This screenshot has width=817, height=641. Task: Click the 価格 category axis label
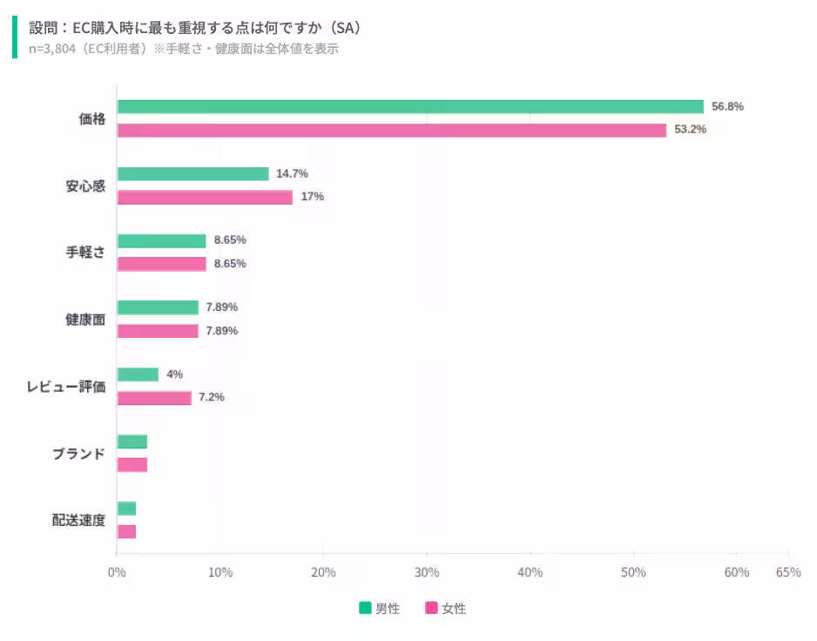[91, 118]
